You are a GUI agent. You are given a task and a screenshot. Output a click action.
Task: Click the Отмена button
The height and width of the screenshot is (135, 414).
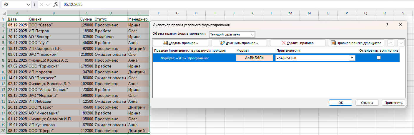point(367,103)
